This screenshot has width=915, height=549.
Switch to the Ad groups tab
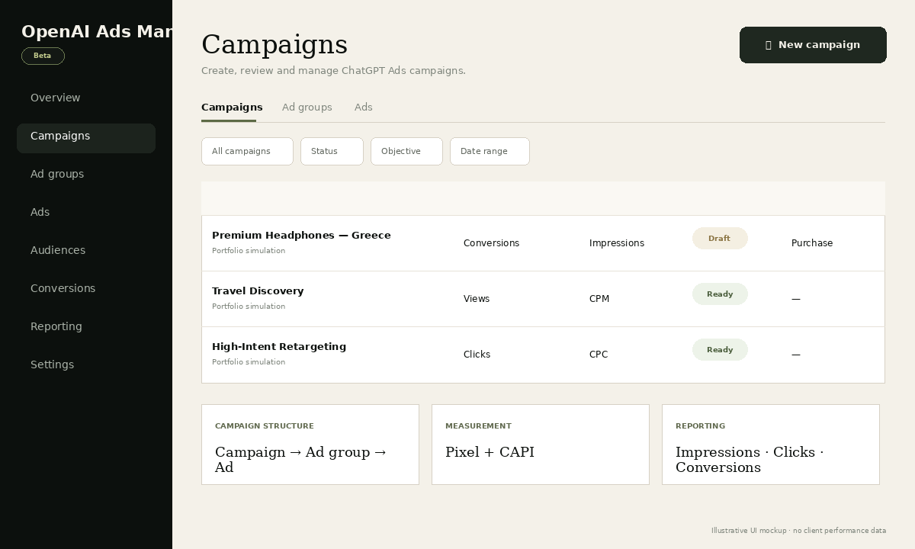pos(307,108)
